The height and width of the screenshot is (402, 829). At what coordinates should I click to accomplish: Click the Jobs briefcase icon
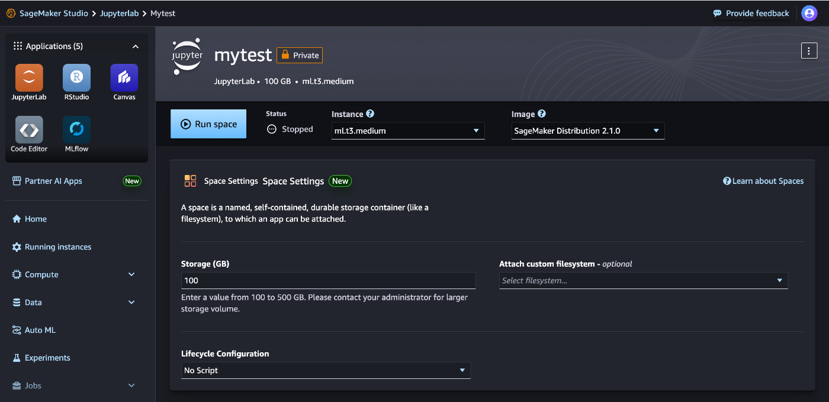[17, 385]
